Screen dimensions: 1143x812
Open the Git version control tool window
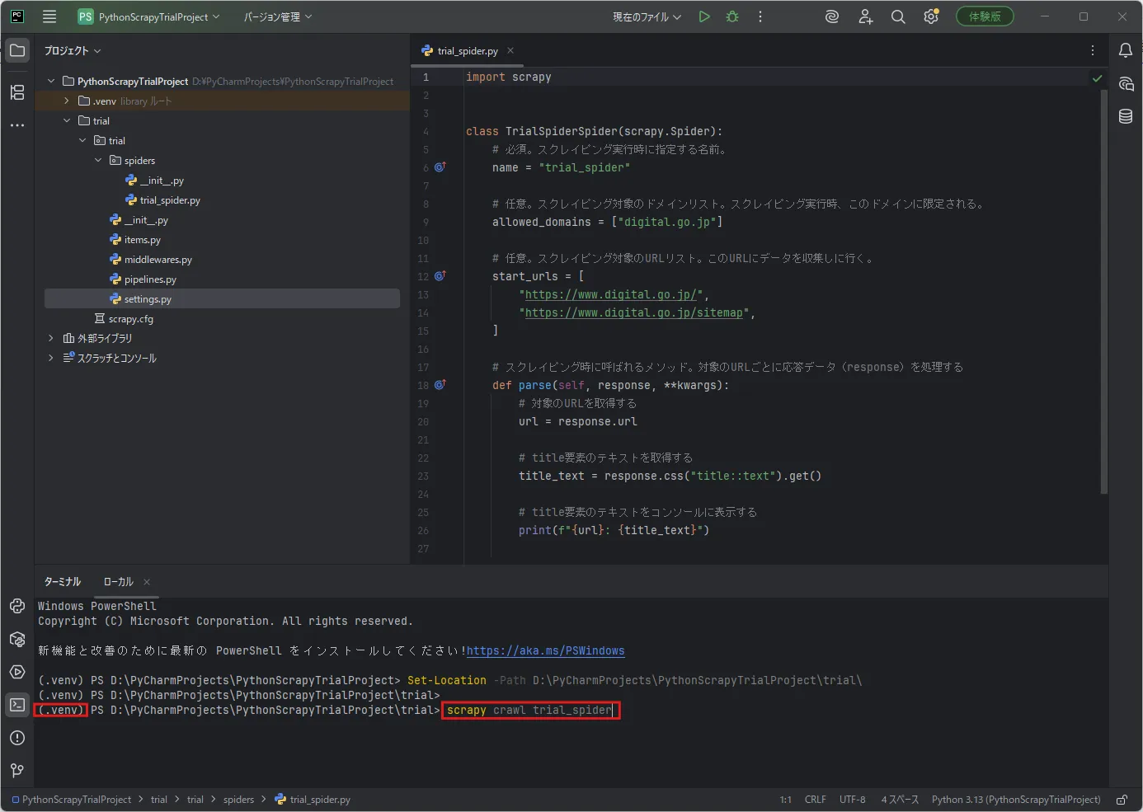click(17, 771)
